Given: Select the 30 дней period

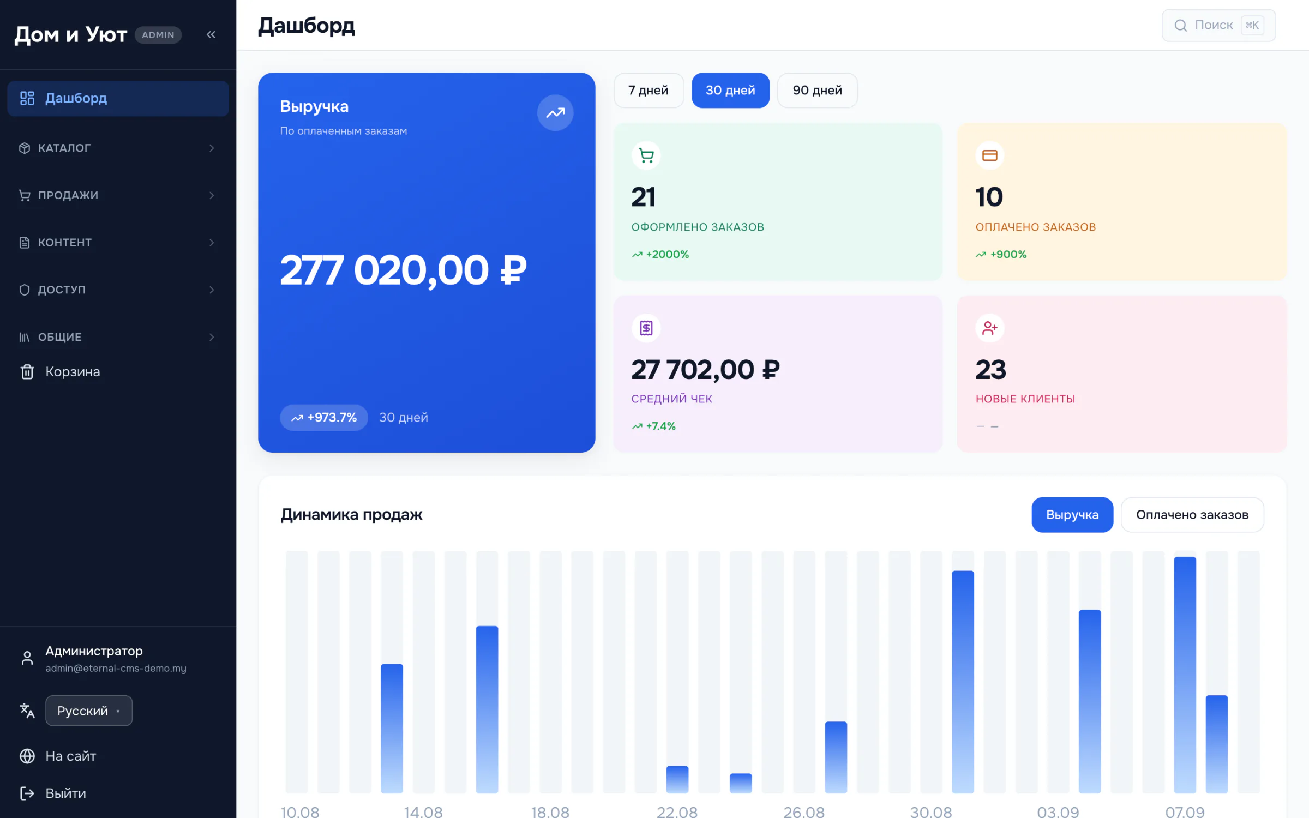Looking at the screenshot, I should [x=730, y=90].
